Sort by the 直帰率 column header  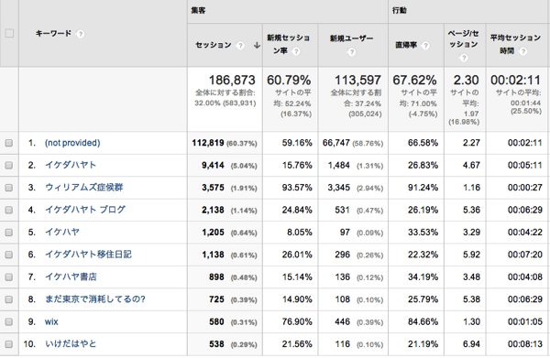(406, 46)
